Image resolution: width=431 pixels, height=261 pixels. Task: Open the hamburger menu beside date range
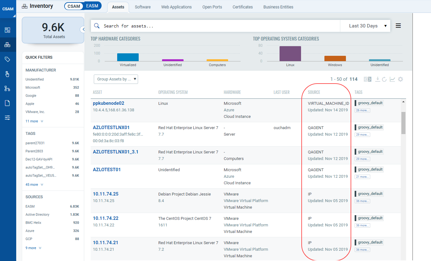[x=398, y=26]
